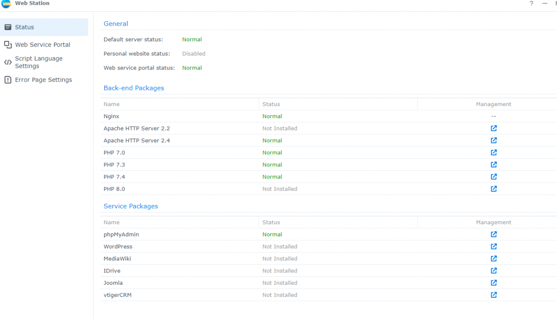Select the Nginx row name

pyautogui.click(x=111, y=116)
